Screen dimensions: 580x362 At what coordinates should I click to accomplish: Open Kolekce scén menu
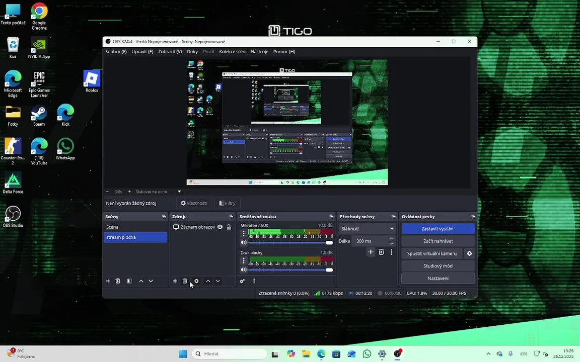point(232,52)
